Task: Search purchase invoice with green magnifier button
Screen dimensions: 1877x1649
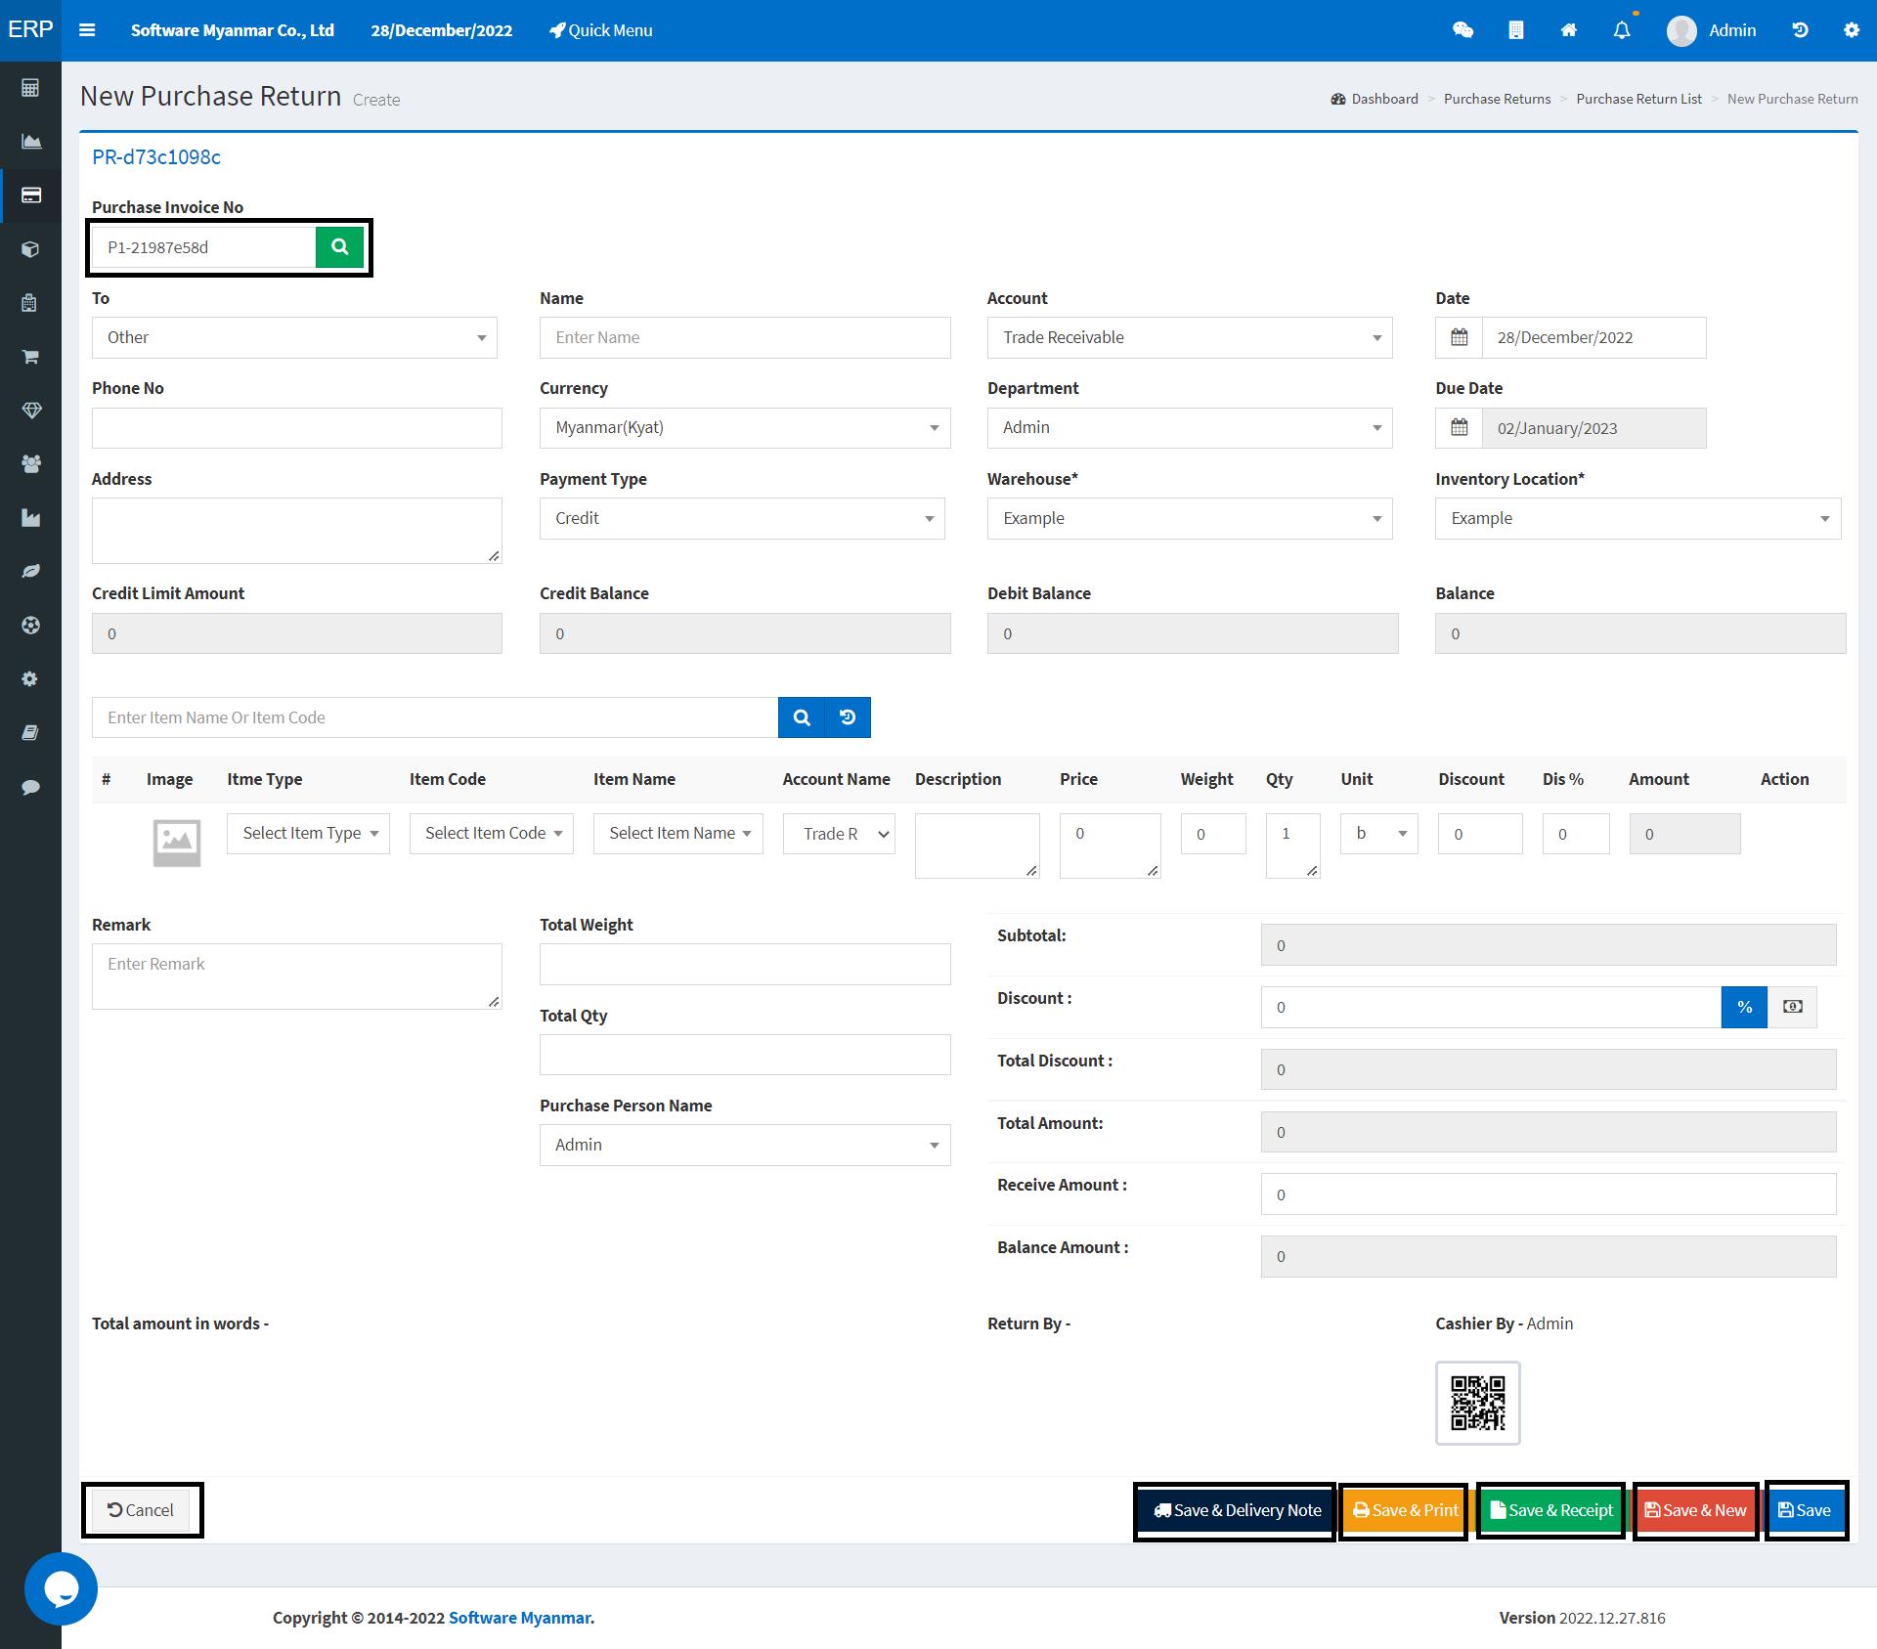Action: pos(339,246)
